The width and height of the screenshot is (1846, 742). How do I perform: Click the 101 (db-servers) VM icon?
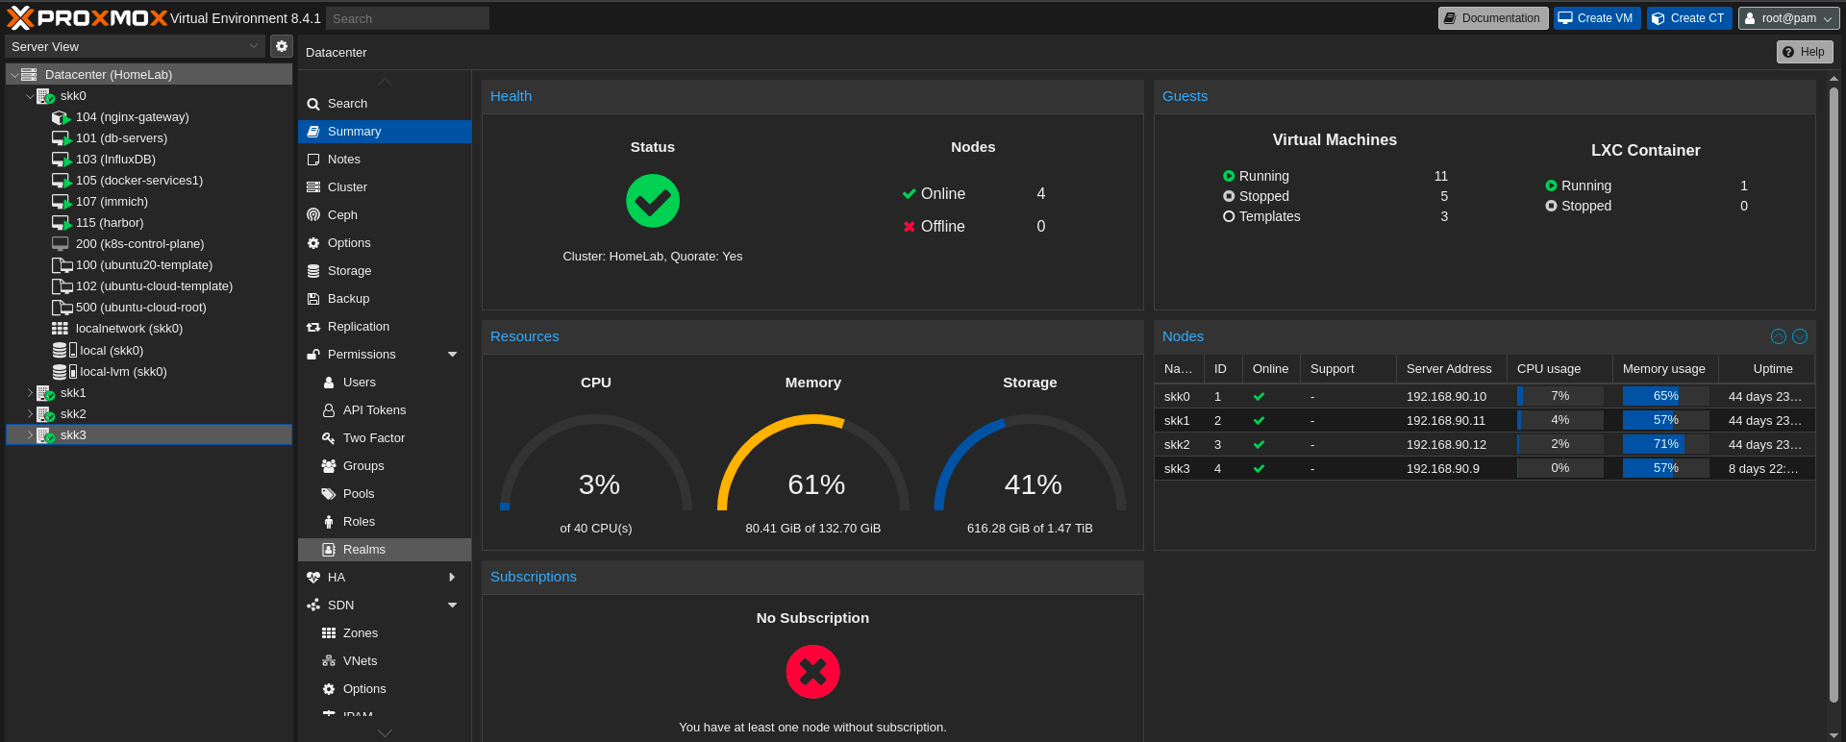(61, 138)
